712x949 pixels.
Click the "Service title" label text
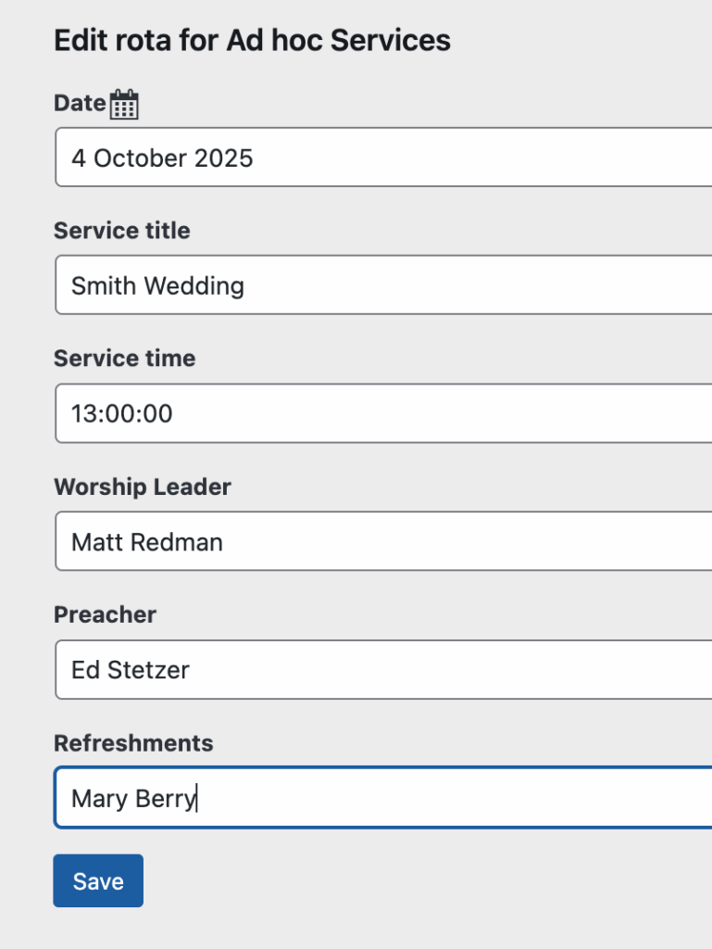[122, 230]
